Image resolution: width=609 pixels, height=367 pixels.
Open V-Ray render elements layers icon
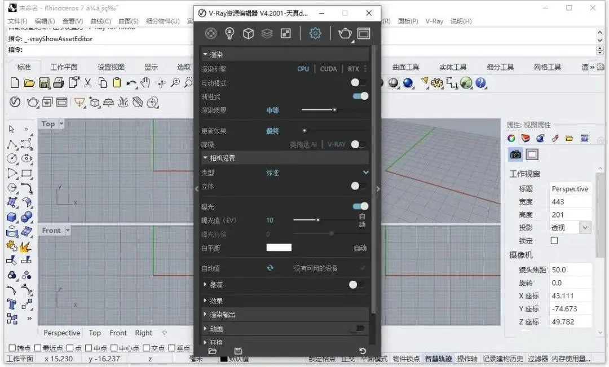coord(267,34)
